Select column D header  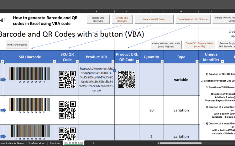click(x=67, y=11)
